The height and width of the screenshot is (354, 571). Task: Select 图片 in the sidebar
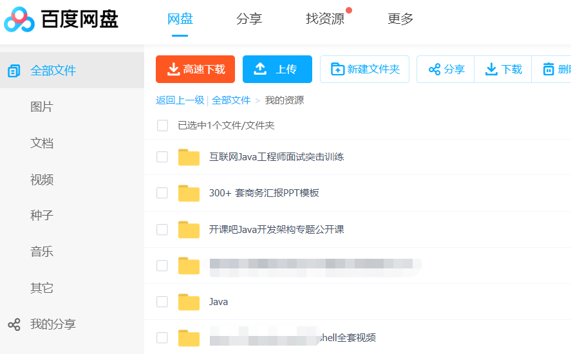tap(42, 107)
